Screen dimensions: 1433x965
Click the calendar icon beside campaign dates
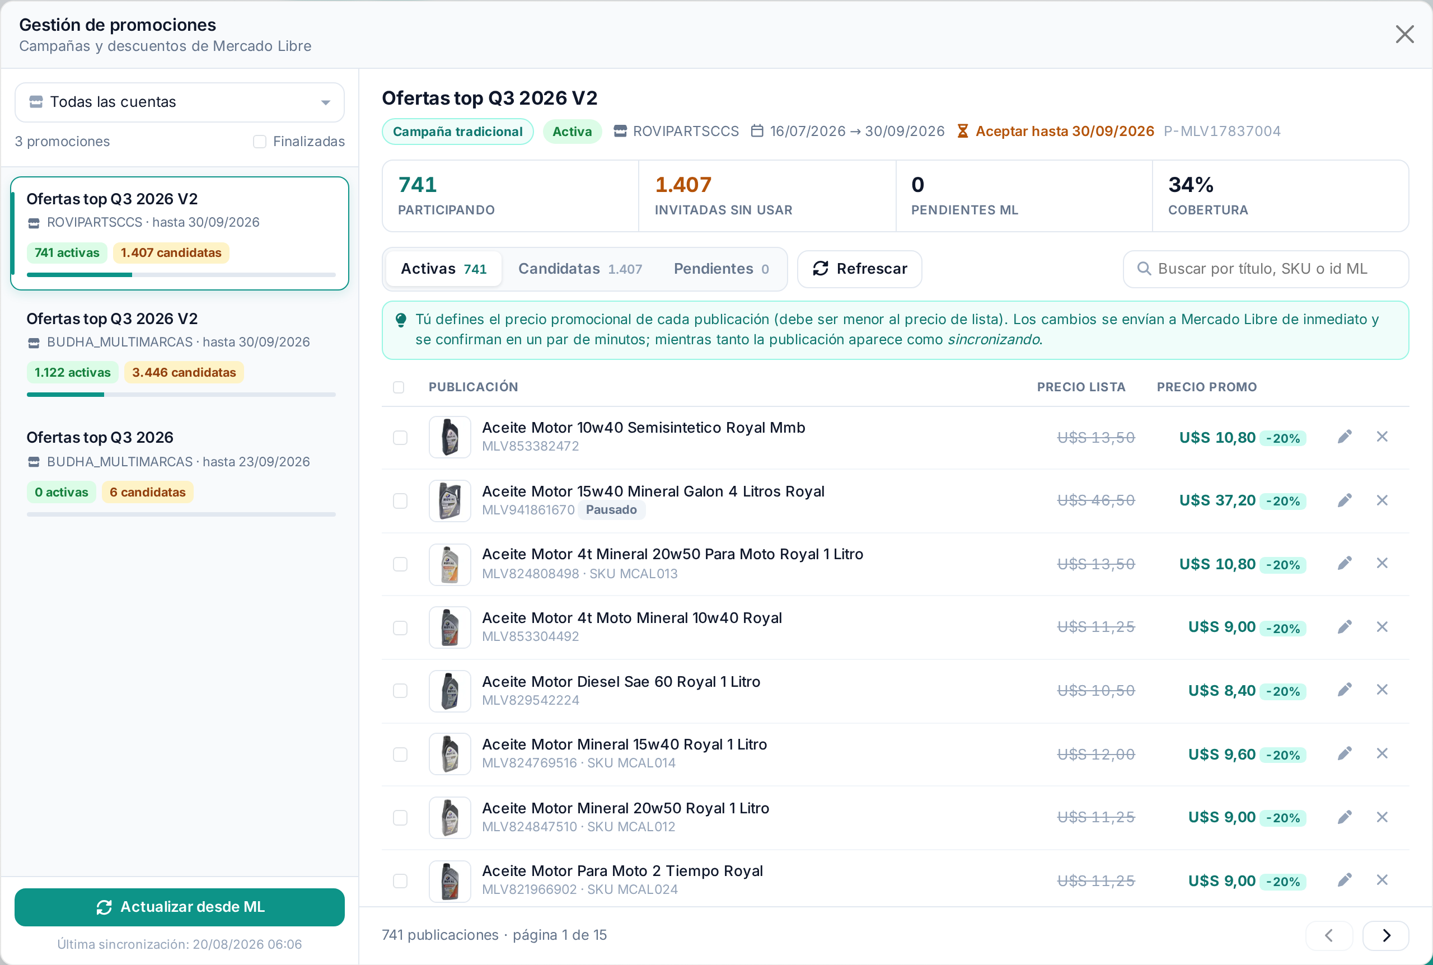click(757, 131)
